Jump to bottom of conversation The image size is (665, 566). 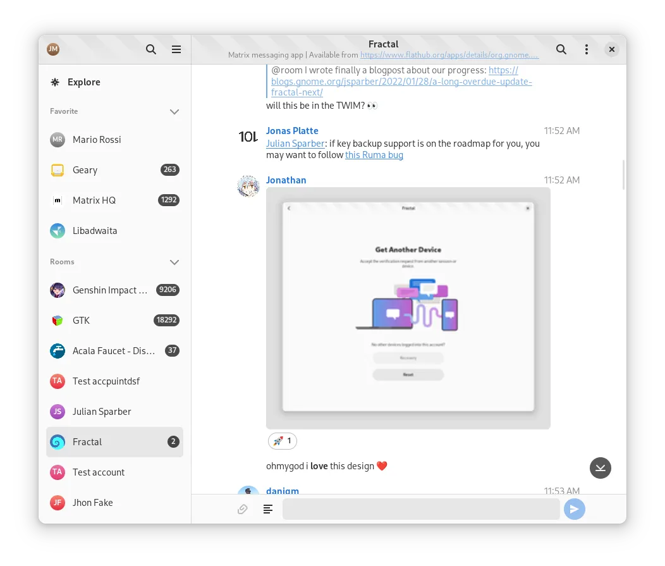point(600,468)
